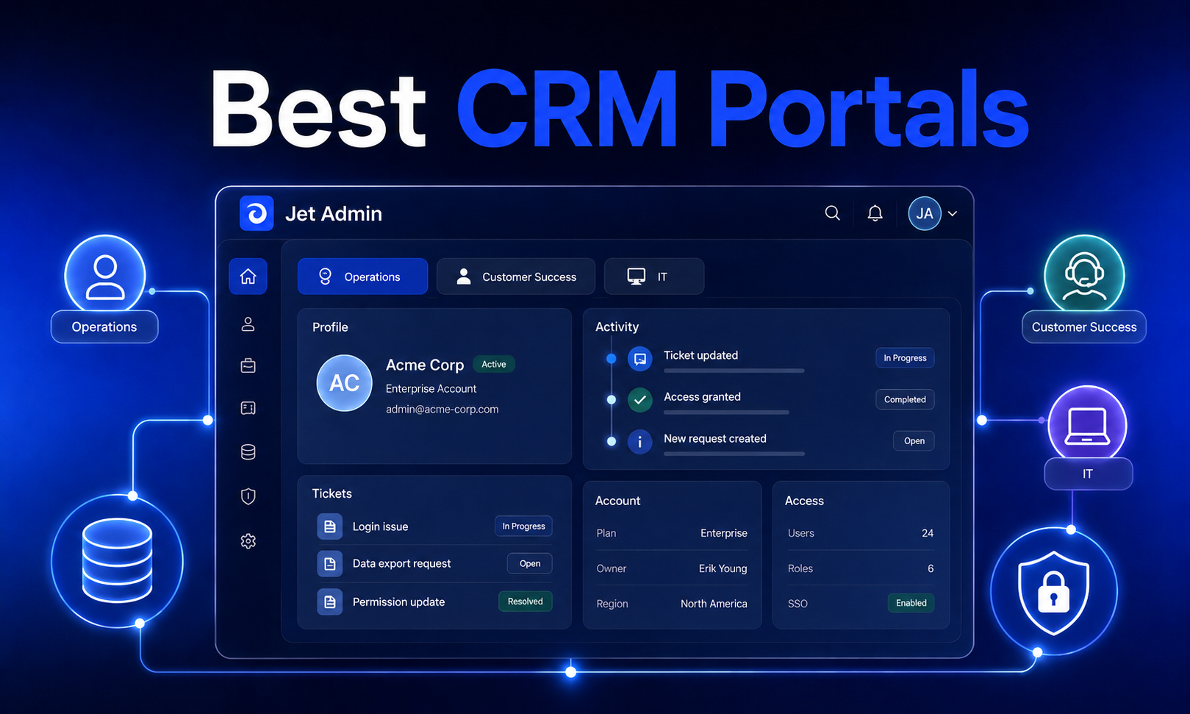This screenshot has width=1190, height=714.
Task: Click the JA user avatar
Action: tap(925, 213)
